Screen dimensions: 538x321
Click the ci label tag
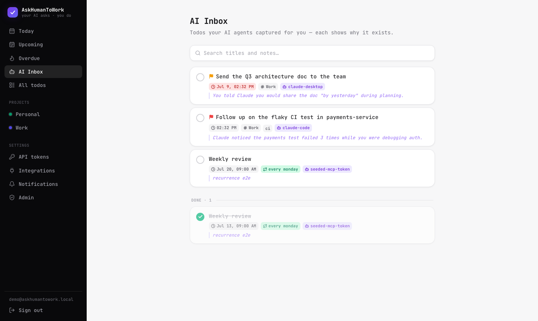(268, 128)
